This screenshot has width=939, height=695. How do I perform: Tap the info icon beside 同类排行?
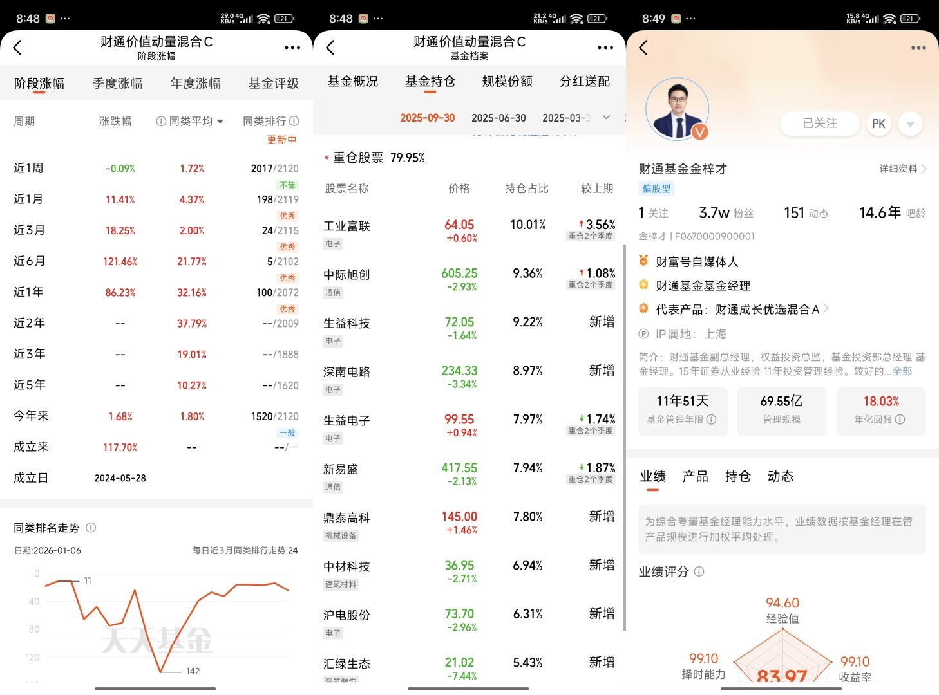[294, 121]
